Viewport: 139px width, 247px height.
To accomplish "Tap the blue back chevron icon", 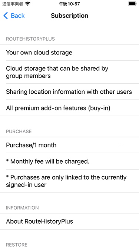I will point(6,16).
